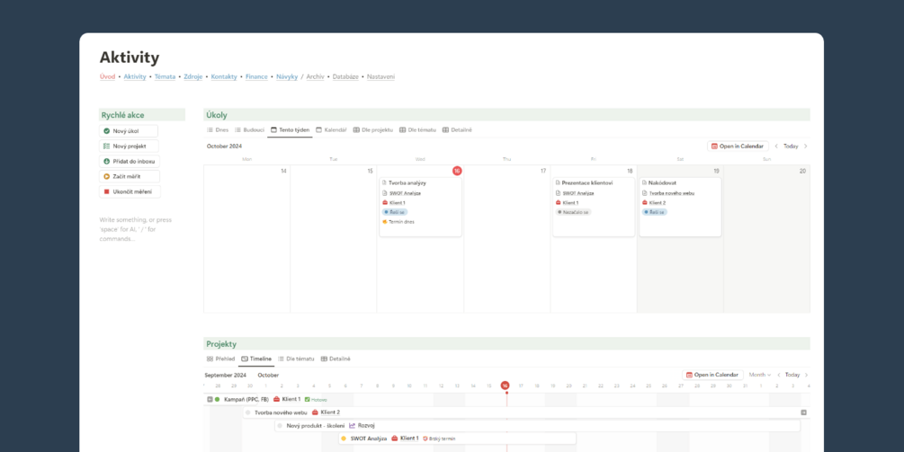Switch to the Budoucí tab

(250, 130)
